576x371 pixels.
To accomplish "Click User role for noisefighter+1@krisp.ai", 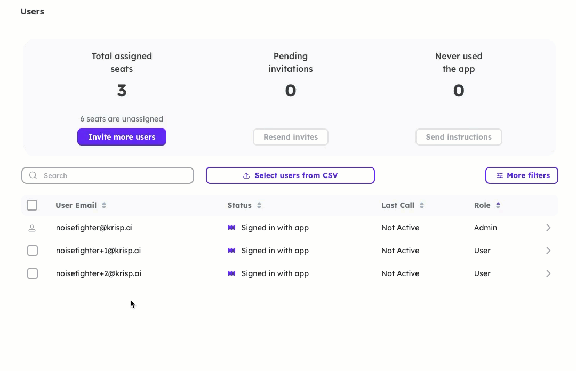I will (x=482, y=251).
